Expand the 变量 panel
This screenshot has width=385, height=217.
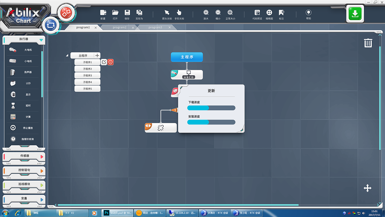pyautogui.click(x=42, y=200)
